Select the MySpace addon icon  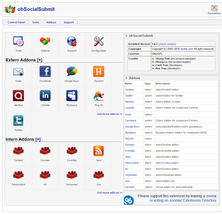point(72,96)
